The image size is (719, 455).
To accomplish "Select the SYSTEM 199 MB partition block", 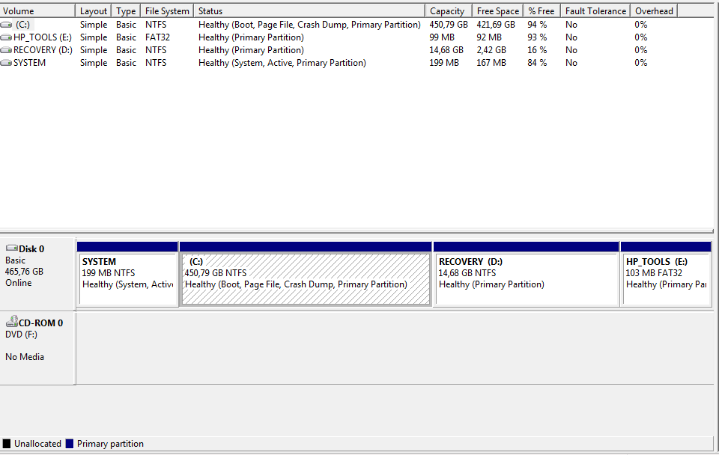I will (128, 279).
